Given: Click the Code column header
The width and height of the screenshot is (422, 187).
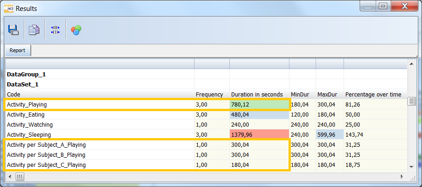Looking at the screenshot, I should pyautogui.click(x=100, y=94).
